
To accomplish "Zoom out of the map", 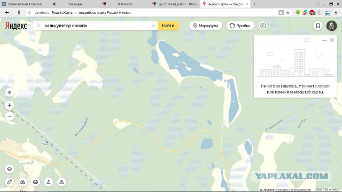I will 10,116.
